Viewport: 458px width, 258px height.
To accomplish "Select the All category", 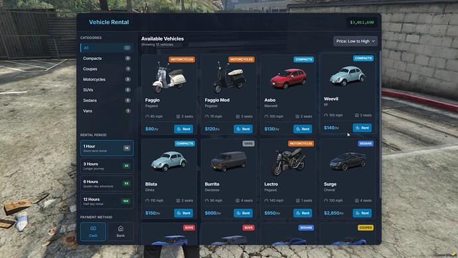I will tap(107, 48).
